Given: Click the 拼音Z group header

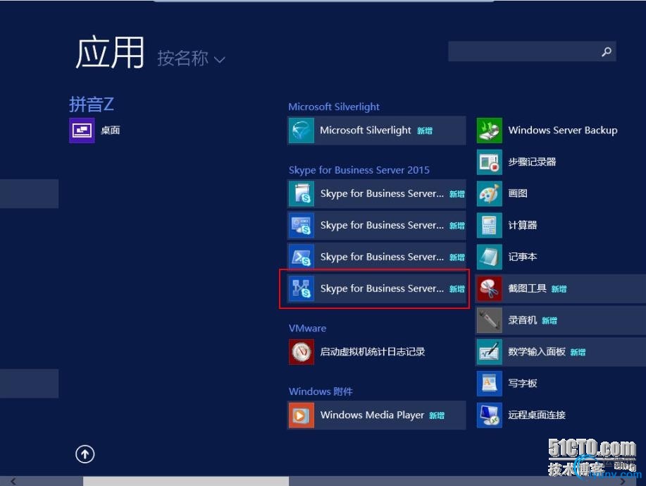Looking at the screenshot, I should click(x=91, y=104).
